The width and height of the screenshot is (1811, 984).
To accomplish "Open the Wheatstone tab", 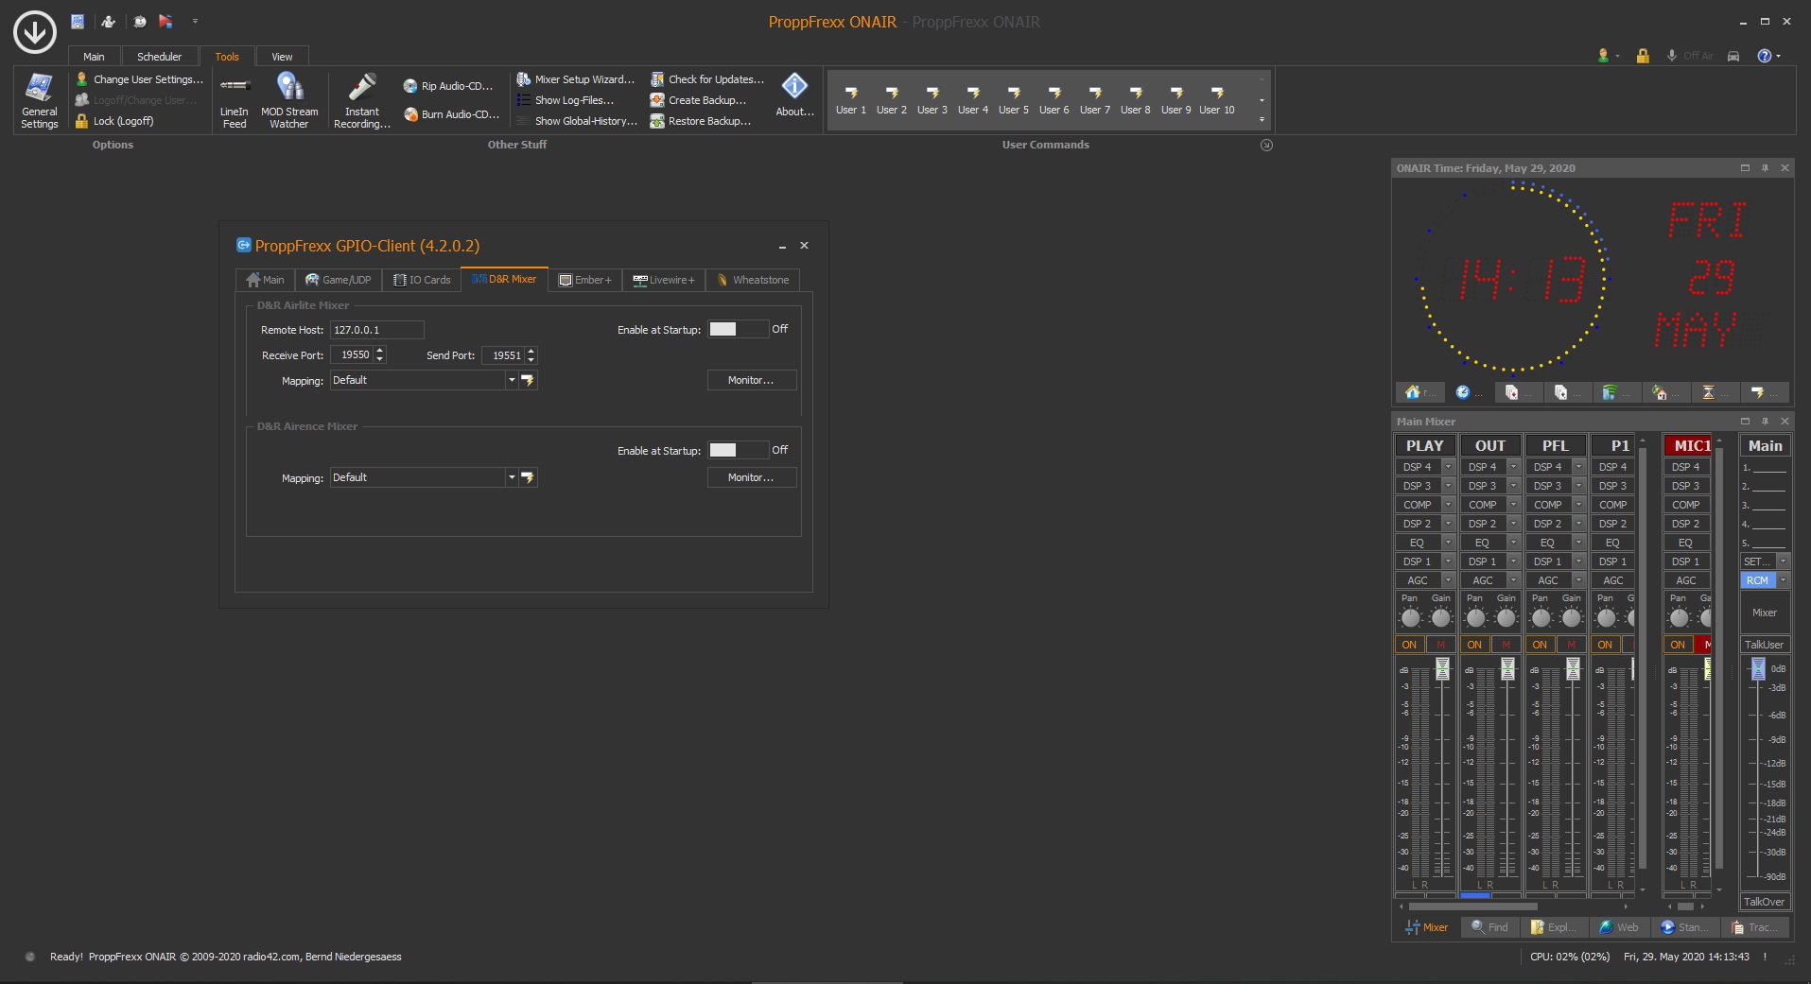I will pyautogui.click(x=753, y=280).
